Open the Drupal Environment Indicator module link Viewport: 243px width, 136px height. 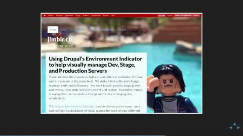[x=74, y=107]
